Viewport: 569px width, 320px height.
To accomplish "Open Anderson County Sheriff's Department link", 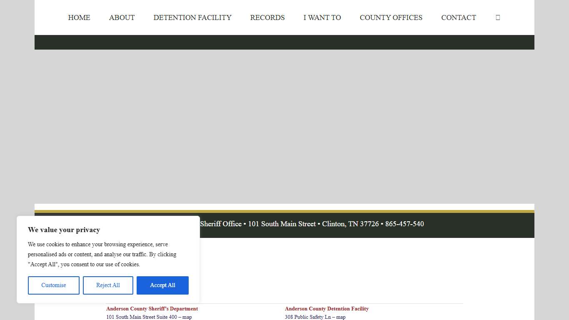I will (x=152, y=309).
